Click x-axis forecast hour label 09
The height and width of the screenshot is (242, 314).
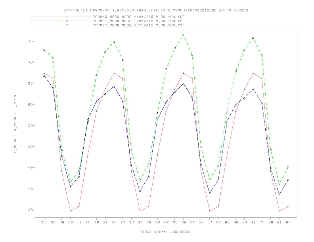click(70, 222)
